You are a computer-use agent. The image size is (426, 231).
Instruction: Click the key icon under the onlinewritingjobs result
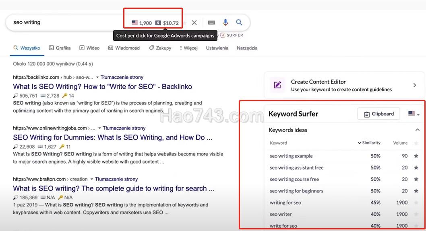62,147
